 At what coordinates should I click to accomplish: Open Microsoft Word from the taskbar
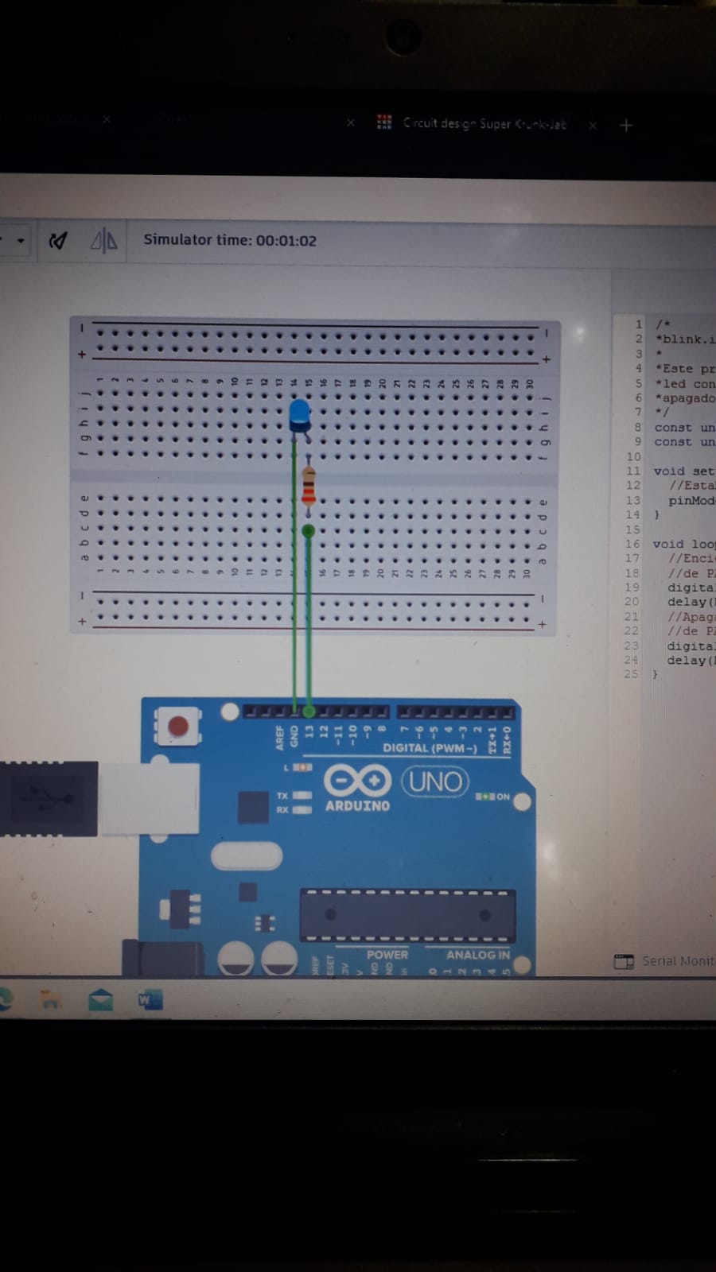150,1000
